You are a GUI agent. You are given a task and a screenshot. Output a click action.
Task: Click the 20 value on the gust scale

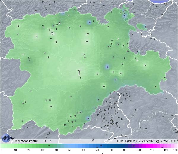pos(29,150)
